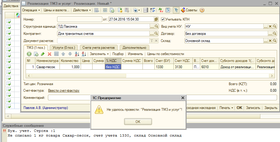Click magnifier icon for Договор field
Screen dimensions: 280x142
[x=274, y=34]
